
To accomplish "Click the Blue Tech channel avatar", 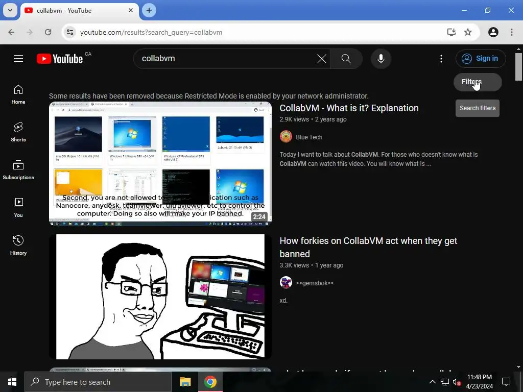I will coord(286,137).
